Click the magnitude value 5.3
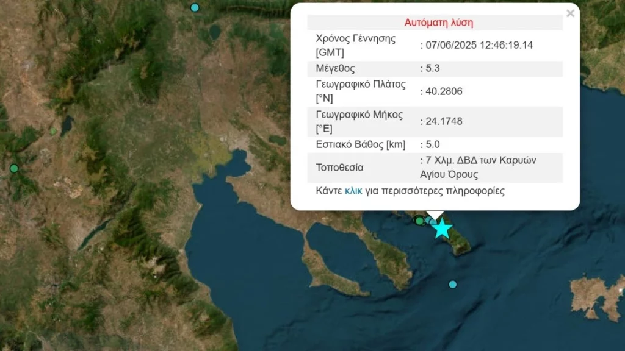The height and width of the screenshot is (351, 625). [433, 68]
